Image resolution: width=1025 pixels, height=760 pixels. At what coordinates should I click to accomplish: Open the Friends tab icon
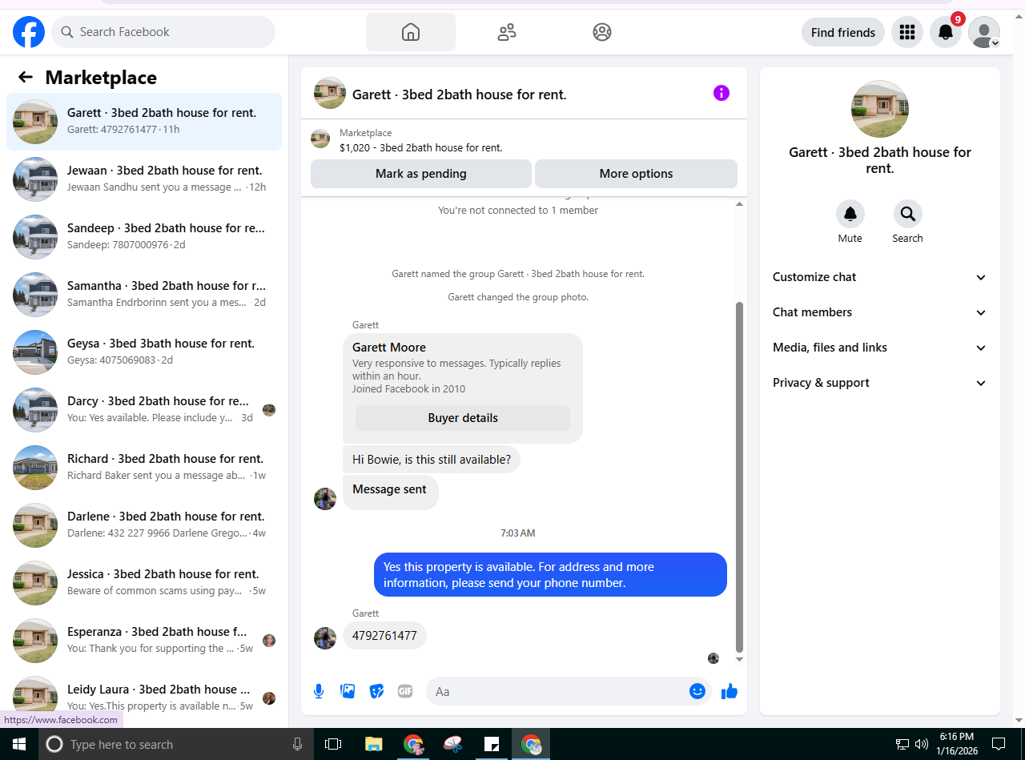507,32
